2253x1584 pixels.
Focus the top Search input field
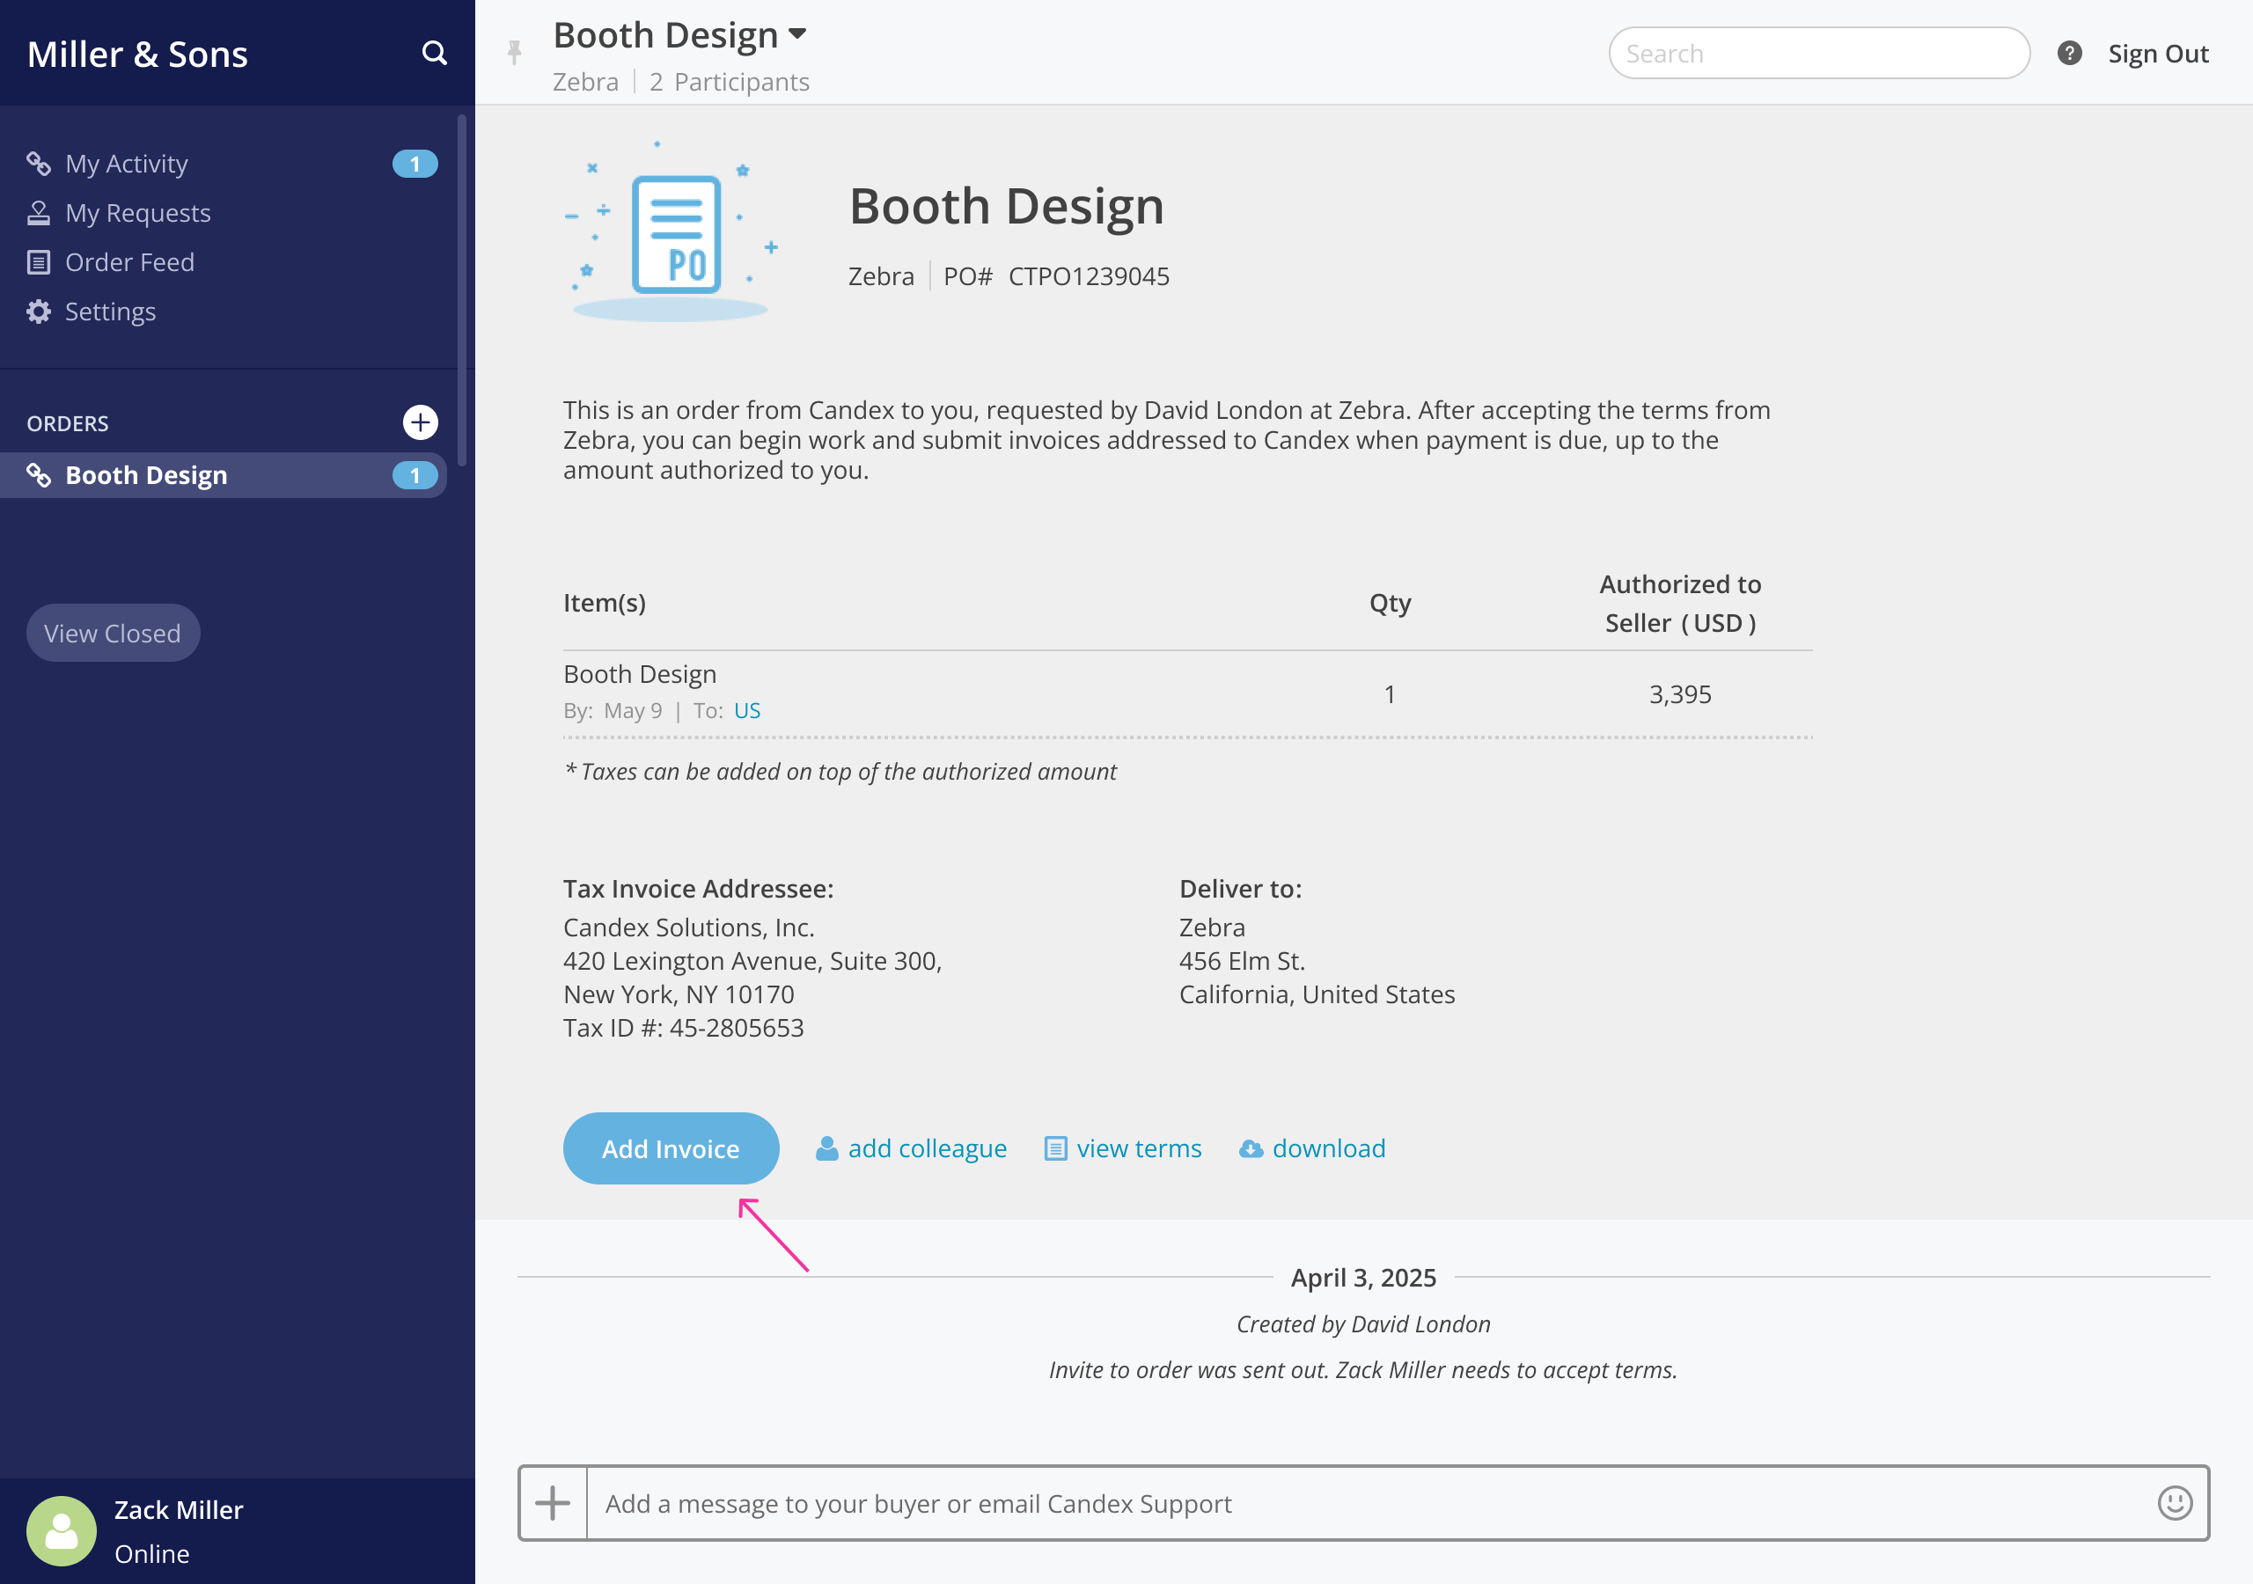(x=1818, y=53)
